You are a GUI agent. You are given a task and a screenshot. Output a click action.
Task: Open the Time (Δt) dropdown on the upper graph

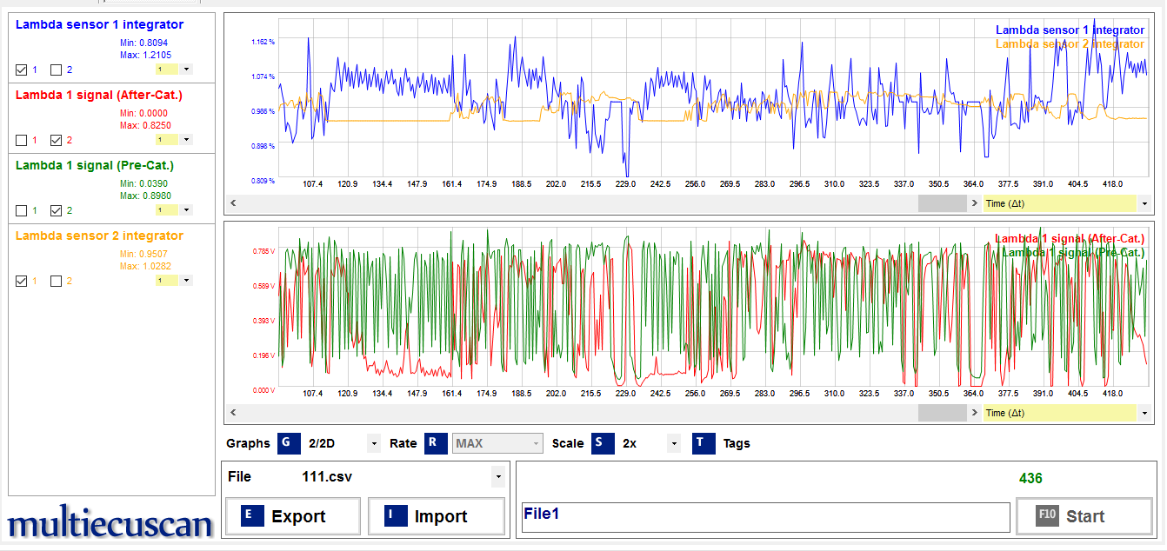(1144, 203)
